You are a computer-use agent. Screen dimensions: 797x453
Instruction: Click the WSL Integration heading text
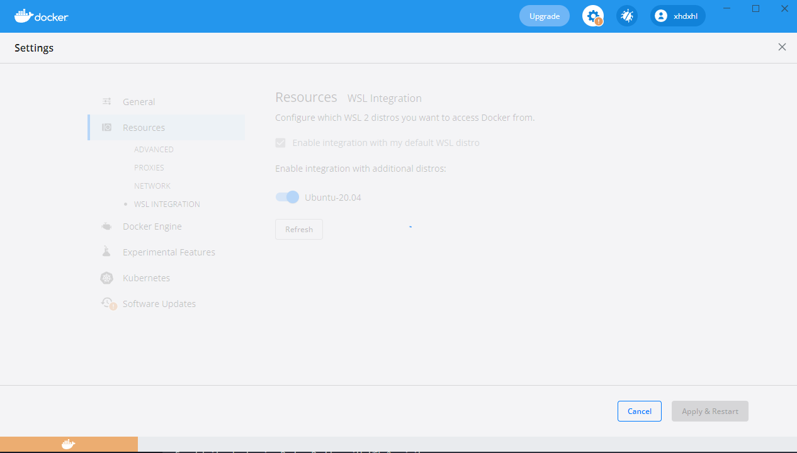tap(385, 98)
